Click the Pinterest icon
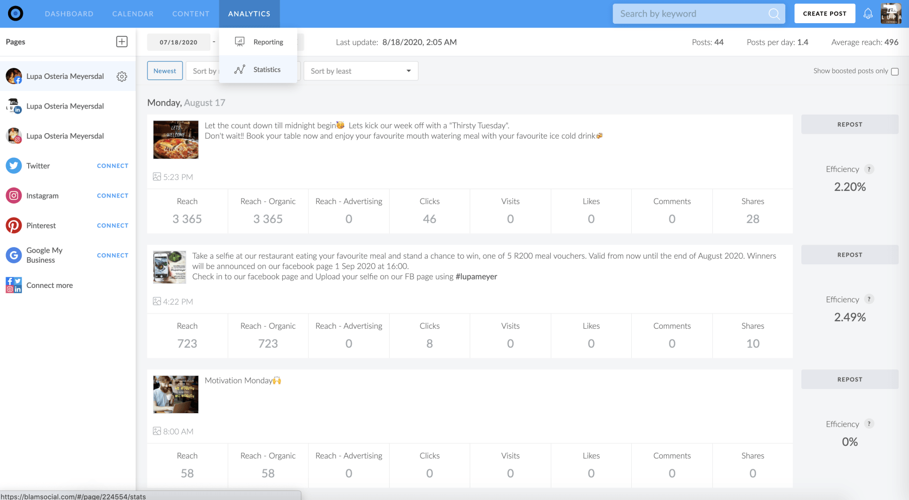This screenshot has width=909, height=500. click(14, 226)
